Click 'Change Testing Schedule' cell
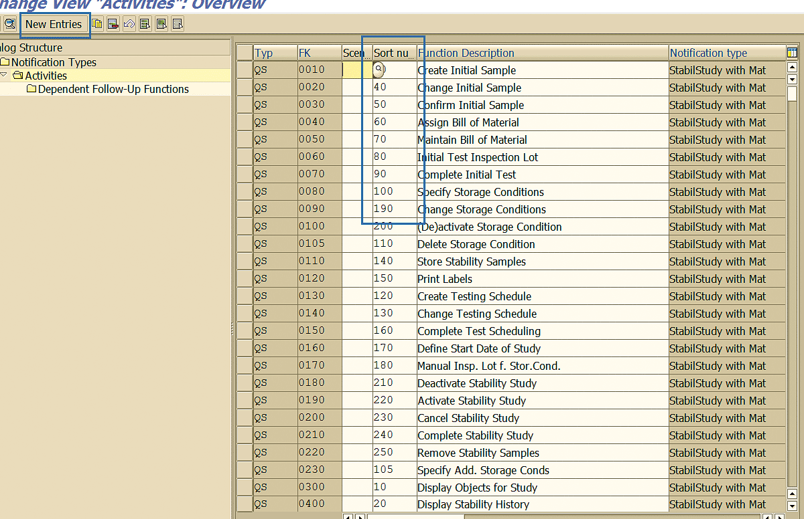Screen dimensions: 804x519 (x=543, y=314)
